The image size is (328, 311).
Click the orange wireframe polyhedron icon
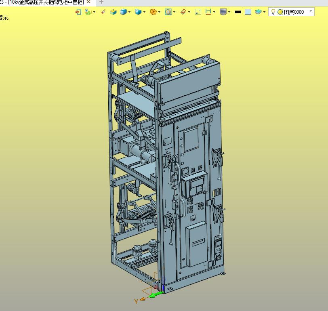(153, 12)
